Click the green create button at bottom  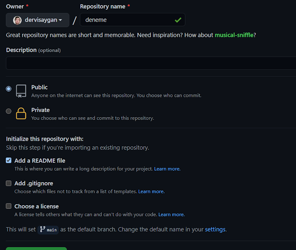tap(37, 249)
